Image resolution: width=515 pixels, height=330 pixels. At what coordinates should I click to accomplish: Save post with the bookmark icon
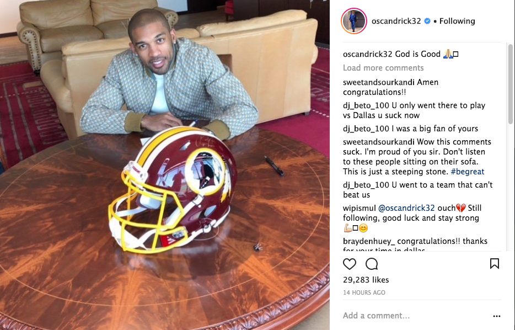pyautogui.click(x=494, y=264)
